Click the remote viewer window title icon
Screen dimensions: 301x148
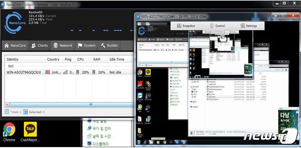coord(138,16)
